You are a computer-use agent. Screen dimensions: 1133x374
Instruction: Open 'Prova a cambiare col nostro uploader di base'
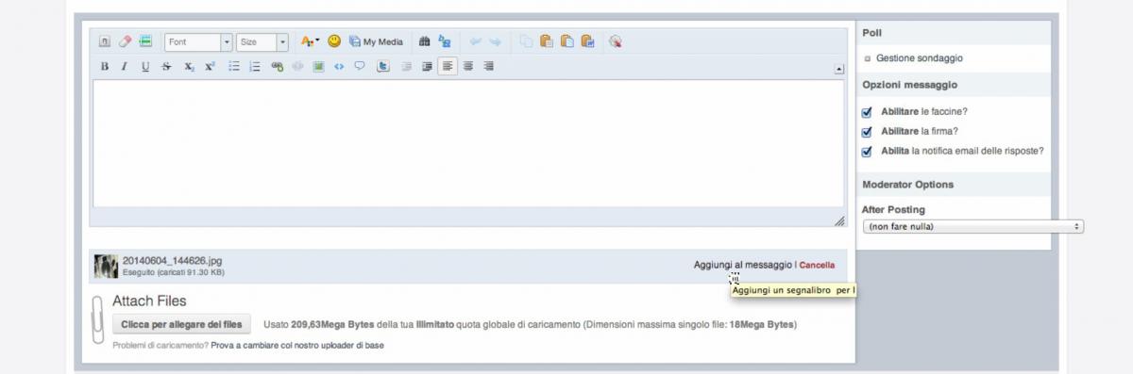(297, 346)
